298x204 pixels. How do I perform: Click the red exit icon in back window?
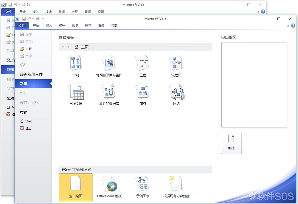[8, 114]
